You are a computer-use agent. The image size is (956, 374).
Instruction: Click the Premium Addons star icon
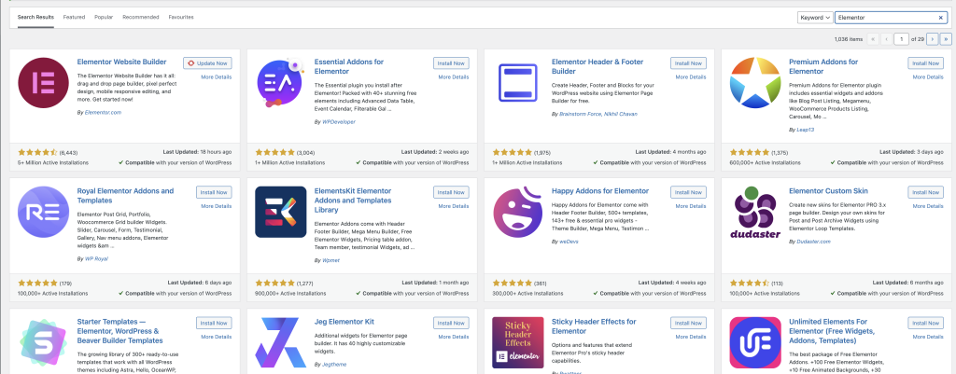[754, 85]
